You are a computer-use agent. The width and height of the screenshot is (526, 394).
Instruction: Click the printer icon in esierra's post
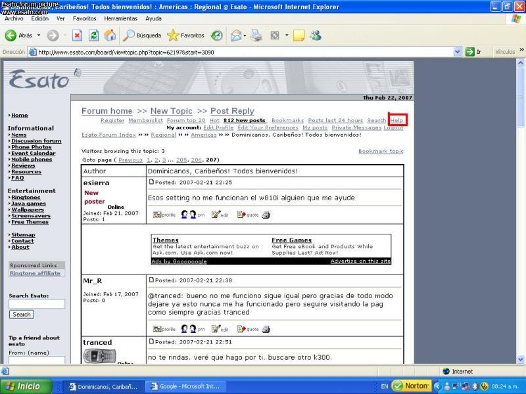point(266,215)
